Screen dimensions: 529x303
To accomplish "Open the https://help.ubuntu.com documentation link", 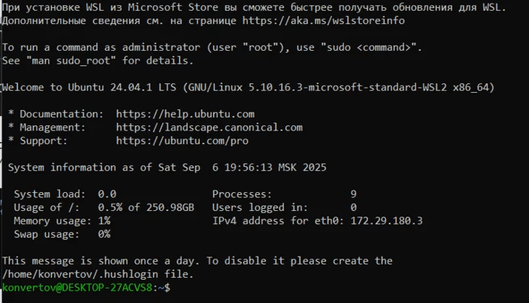I will pos(185,115).
